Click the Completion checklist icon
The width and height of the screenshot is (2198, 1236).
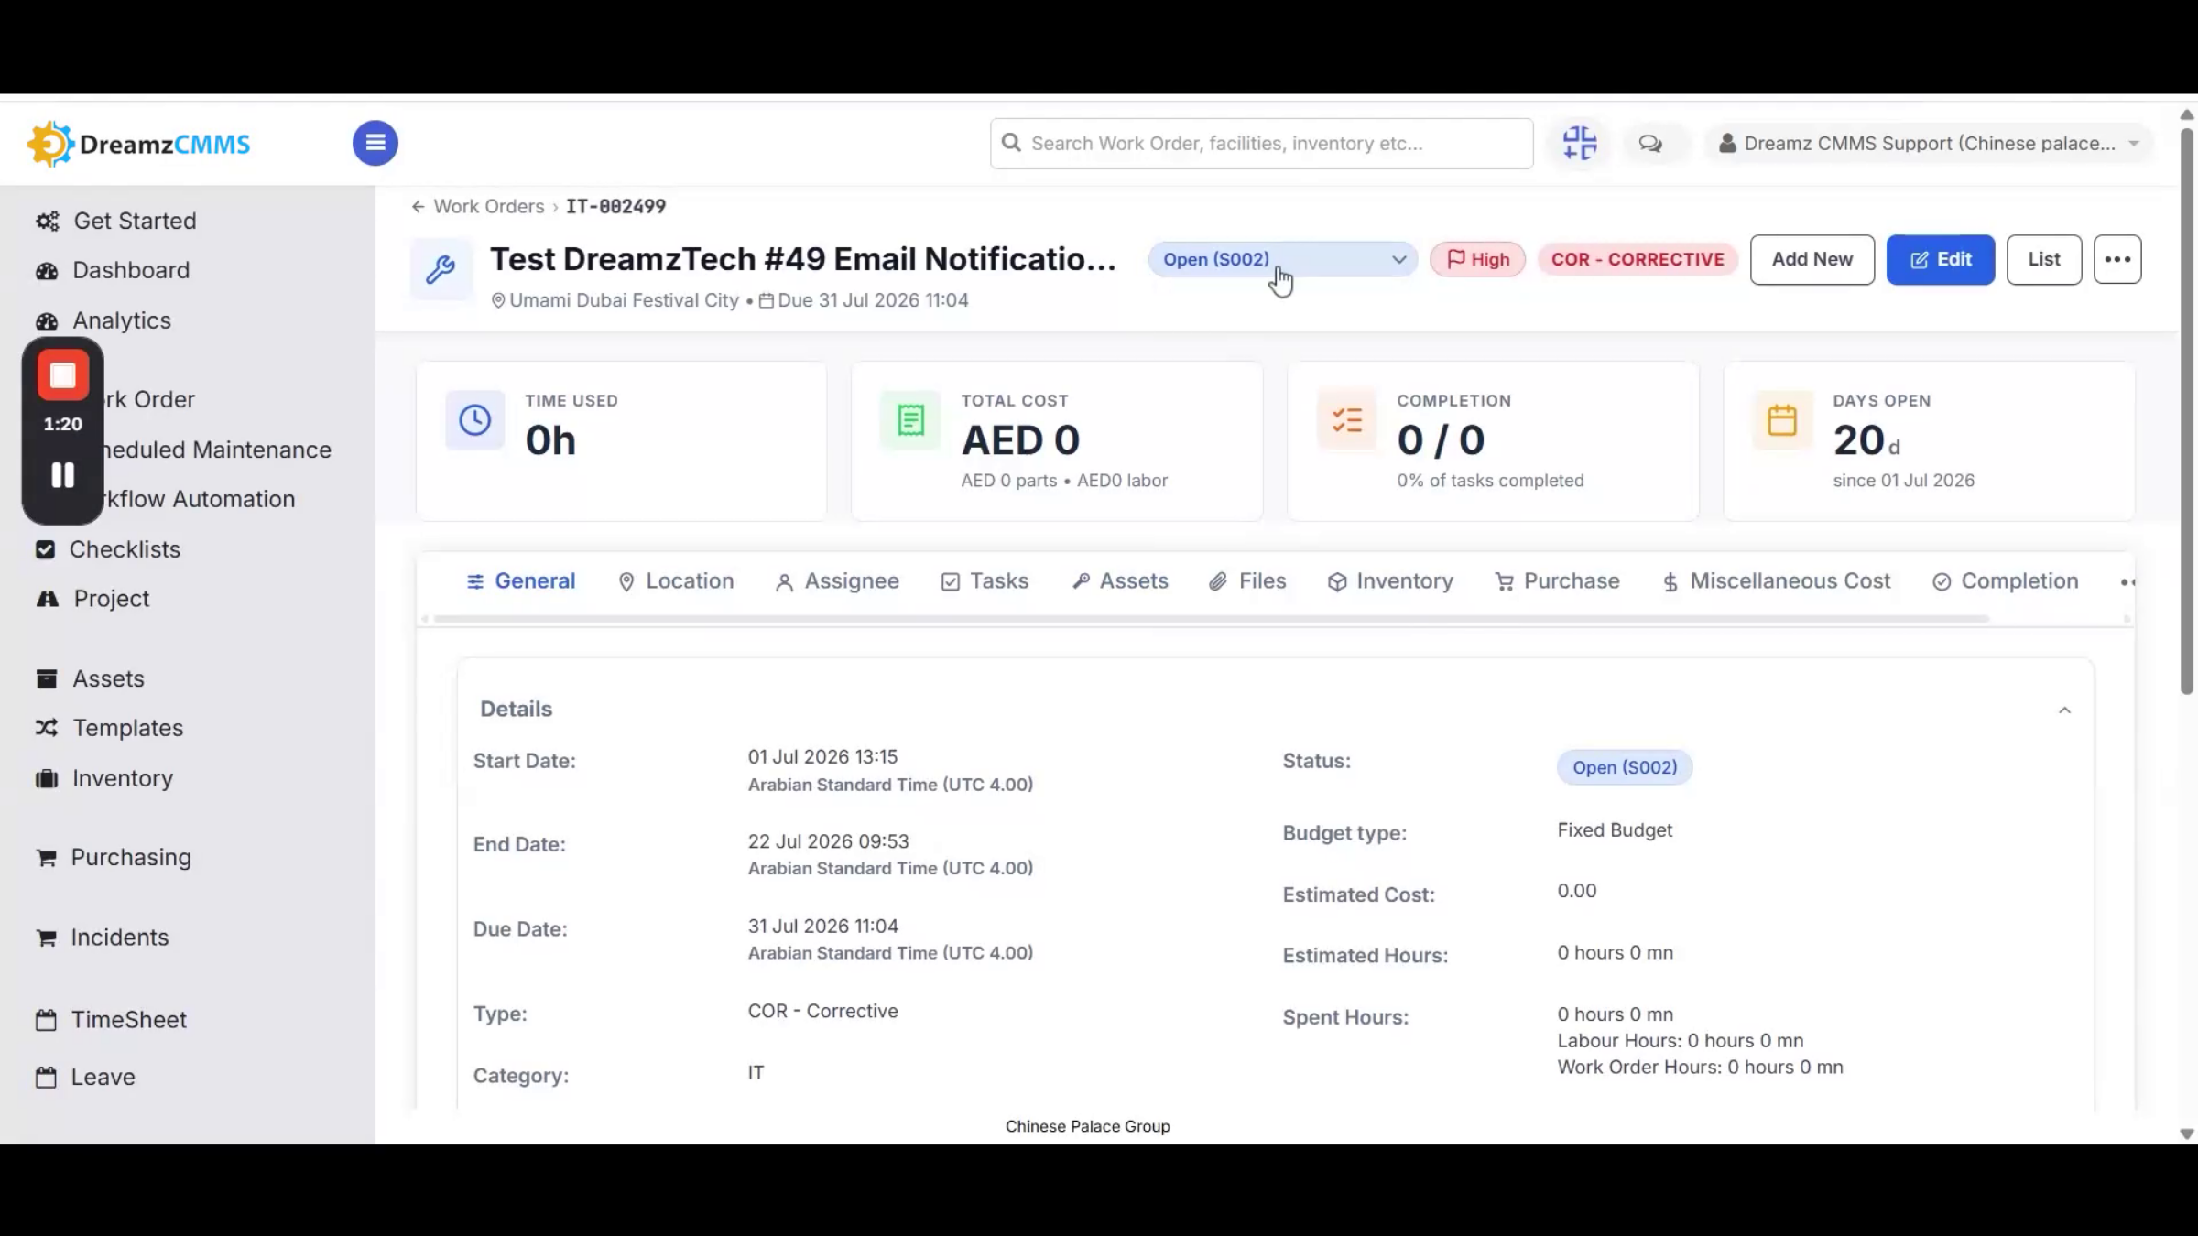(x=1346, y=420)
